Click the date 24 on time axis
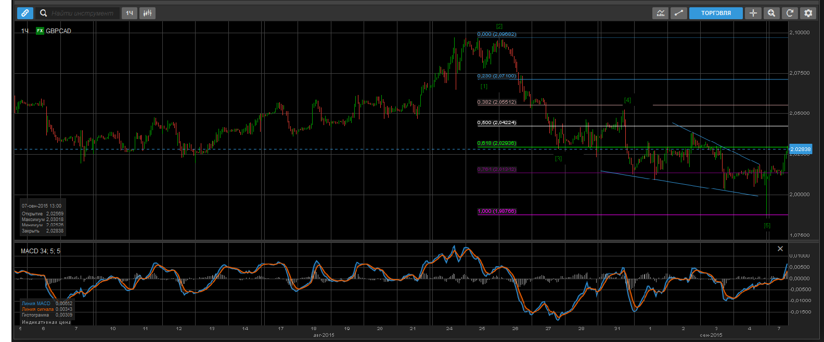The height and width of the screenshot is (342, 824). [449, 329]
